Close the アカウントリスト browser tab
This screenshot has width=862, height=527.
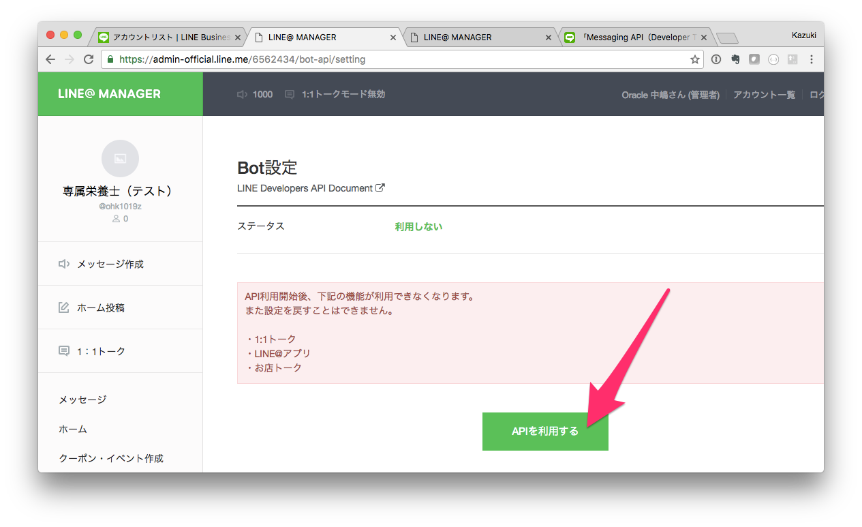tap(238, 37)
